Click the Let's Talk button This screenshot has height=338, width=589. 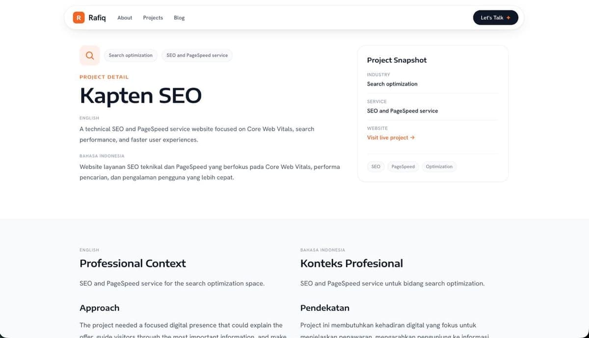click(x=495, y=18)
